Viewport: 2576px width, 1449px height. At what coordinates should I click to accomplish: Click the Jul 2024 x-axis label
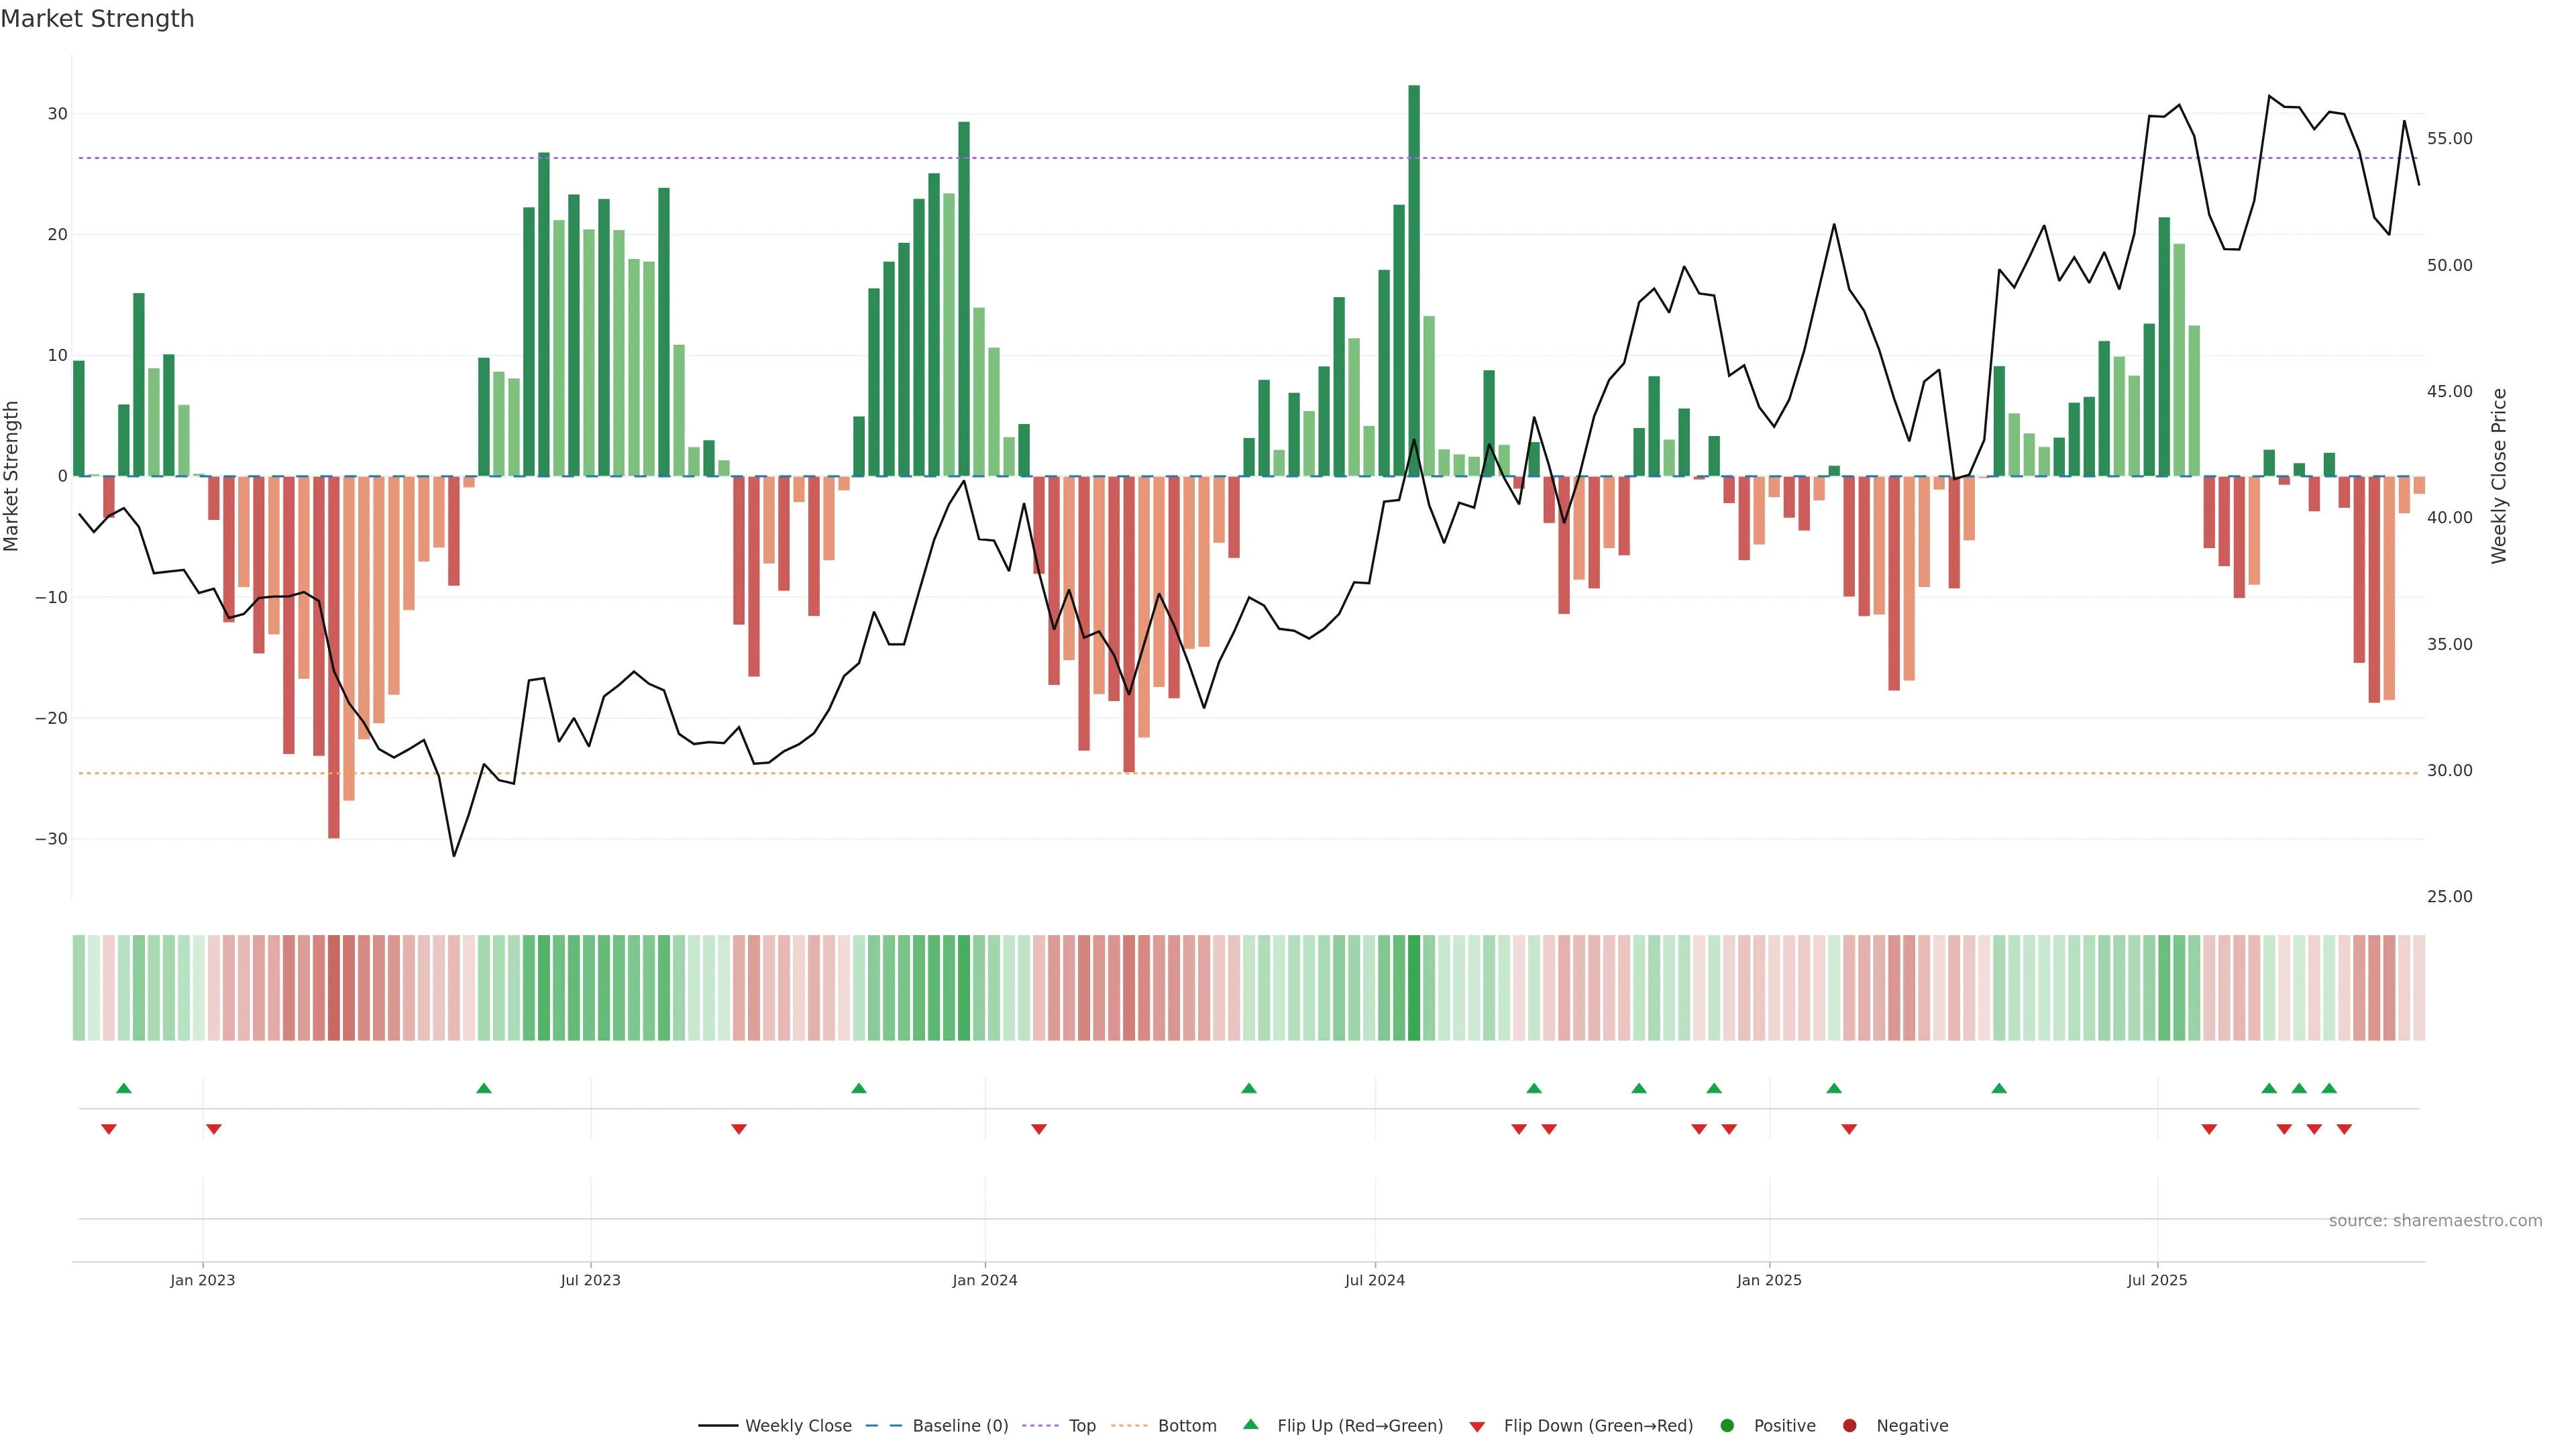pos(1374,1280)
